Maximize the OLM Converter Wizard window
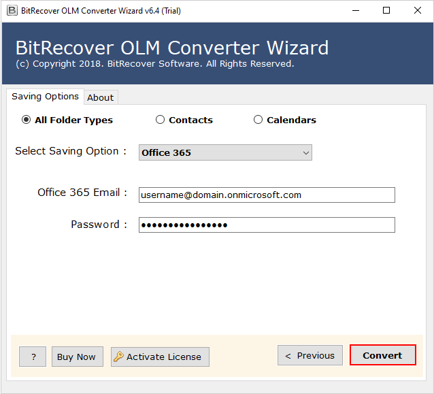The height and width of the screenshot is (394, 434). click(386, 10)
